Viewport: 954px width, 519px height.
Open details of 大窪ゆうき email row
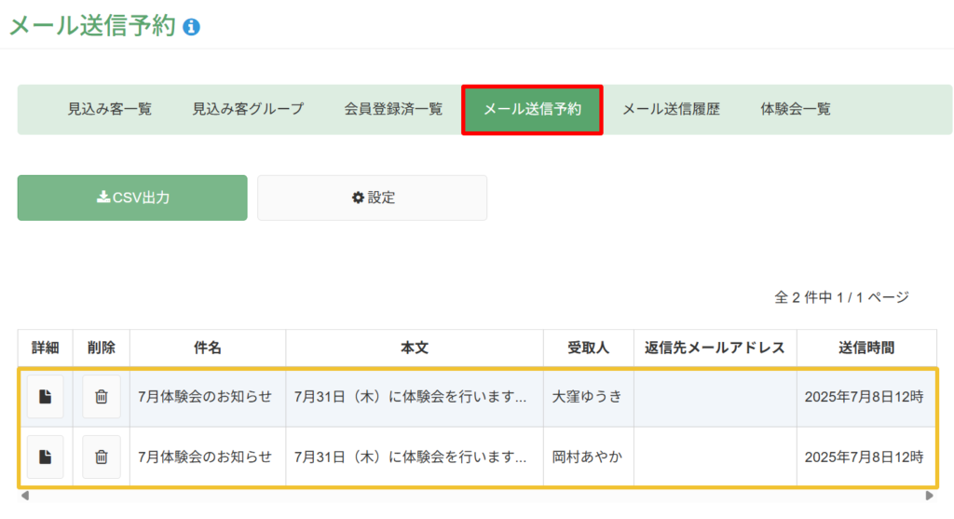point(45,397)
